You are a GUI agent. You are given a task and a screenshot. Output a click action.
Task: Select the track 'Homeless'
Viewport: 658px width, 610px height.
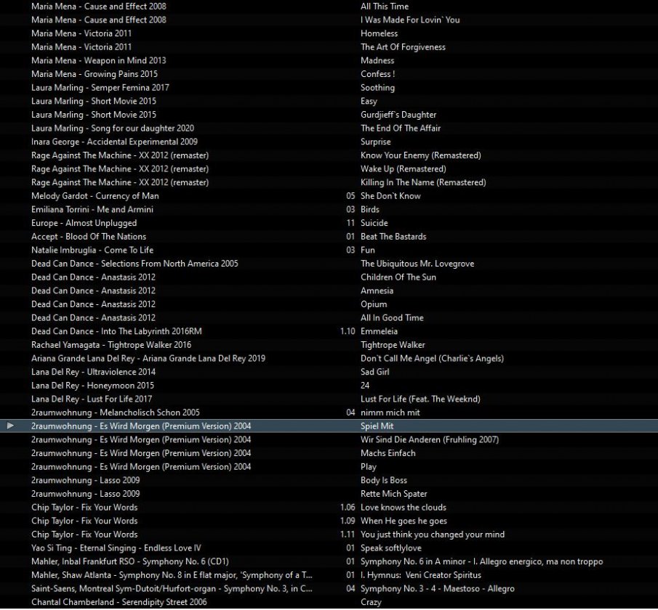click(x=379, y=33)
